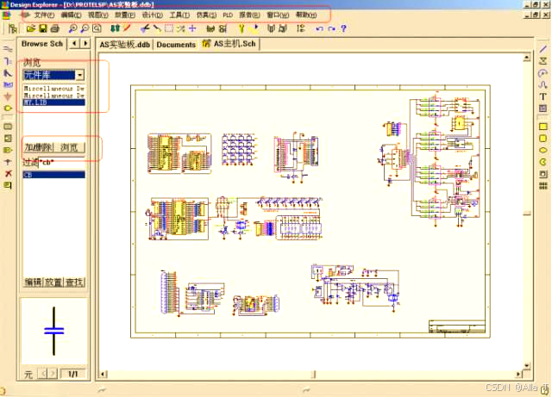This screenshot has width=552, height=397.
Task: Click the move selection cross icon
Action: 192,28
